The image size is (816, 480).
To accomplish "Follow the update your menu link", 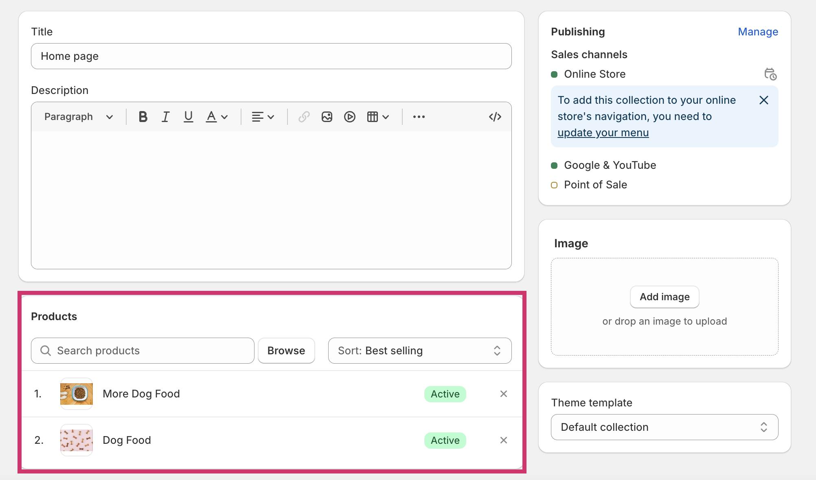I will [603, 133].
